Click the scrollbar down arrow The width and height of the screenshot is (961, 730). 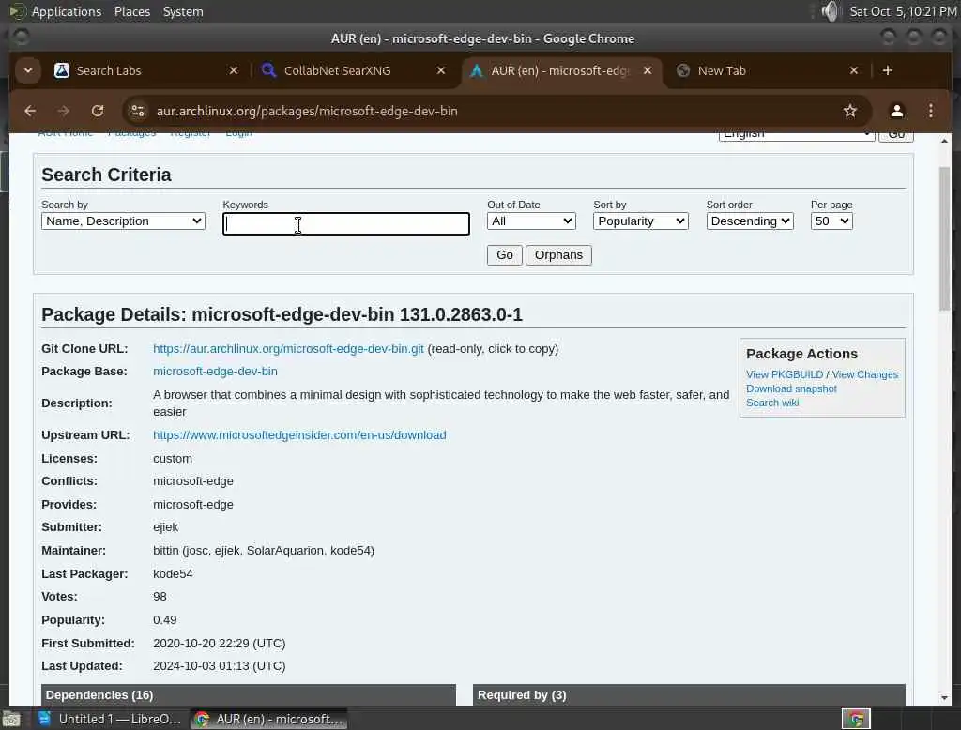point(944,698)
